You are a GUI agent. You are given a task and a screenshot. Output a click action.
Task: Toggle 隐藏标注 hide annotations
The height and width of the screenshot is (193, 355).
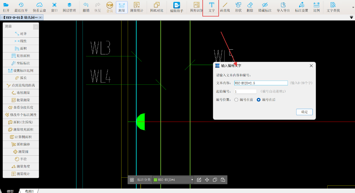coord(265,7)
